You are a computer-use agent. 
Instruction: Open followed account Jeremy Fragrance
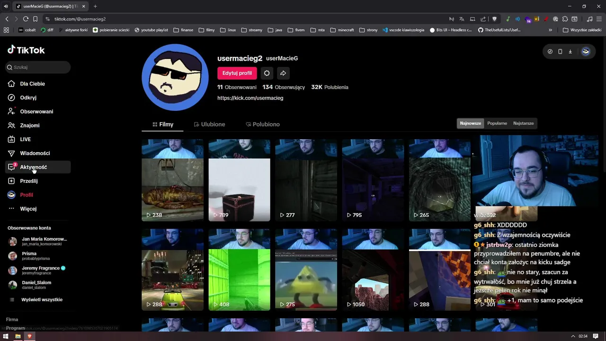click(38, 270)
